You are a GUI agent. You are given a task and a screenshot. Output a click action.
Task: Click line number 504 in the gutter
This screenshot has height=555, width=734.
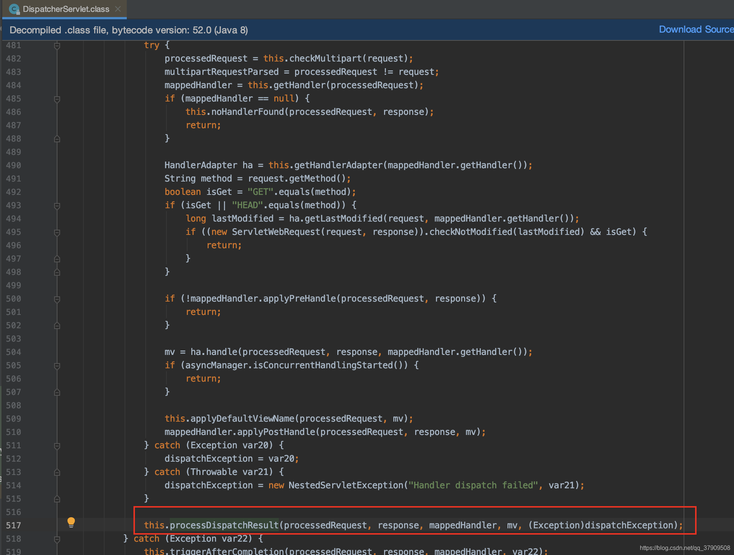[x=13, y=352]
